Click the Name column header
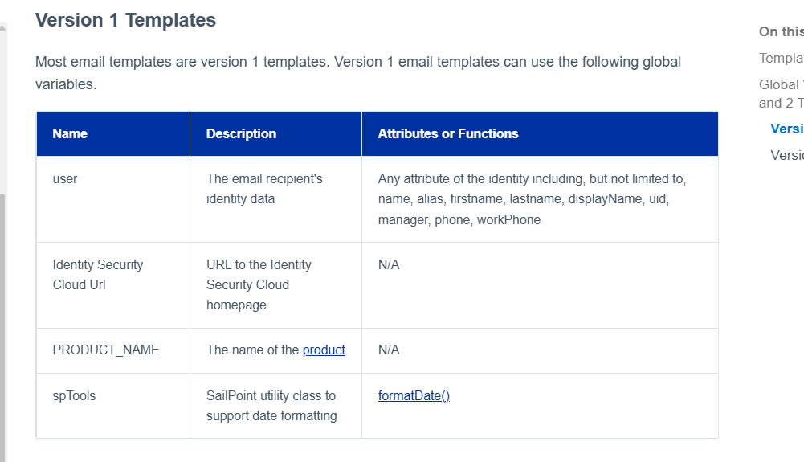 click(x=70, y=133)
